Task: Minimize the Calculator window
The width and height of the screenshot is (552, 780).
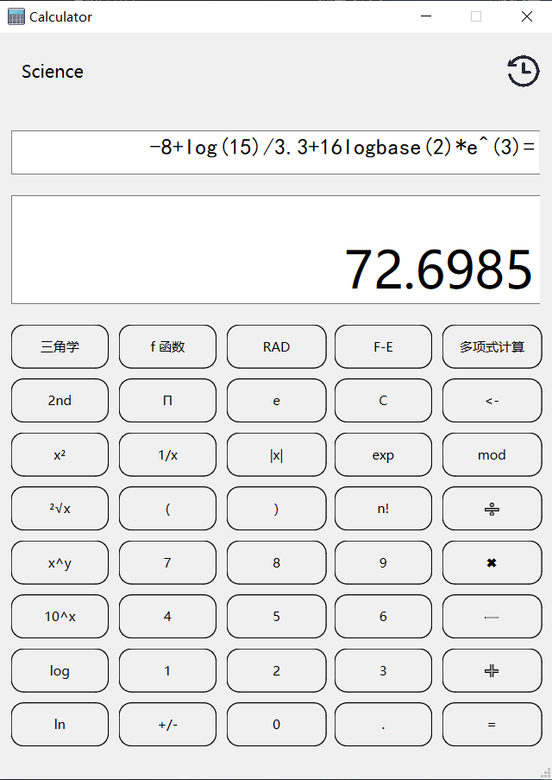Action: 426,16
